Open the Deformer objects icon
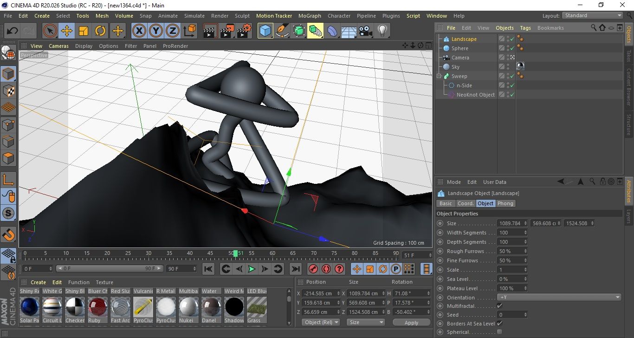 click(332, 31)
